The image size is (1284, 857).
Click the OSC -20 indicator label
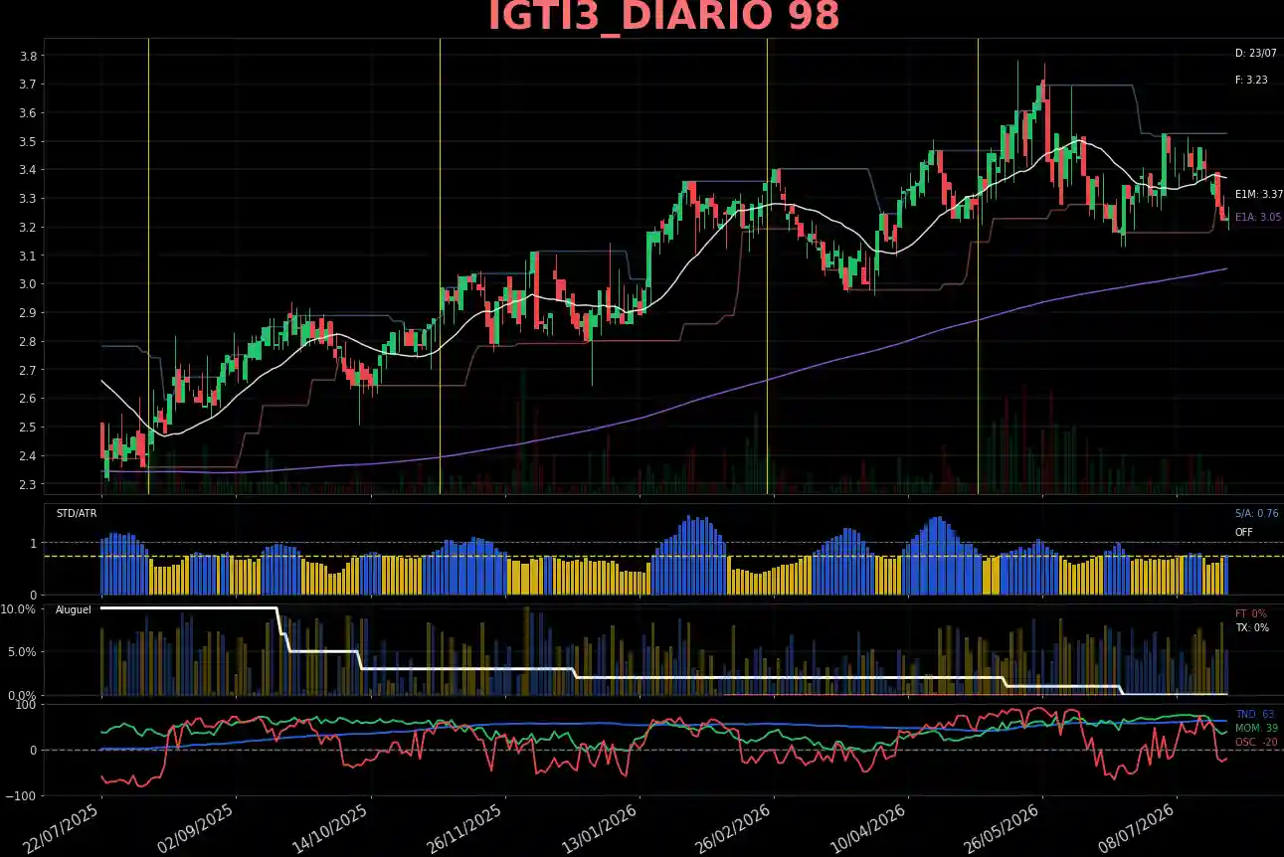point(1255,743)
